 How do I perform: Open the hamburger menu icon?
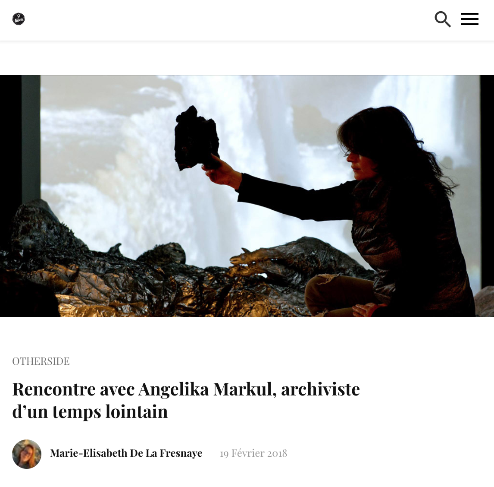pos(470,19)
